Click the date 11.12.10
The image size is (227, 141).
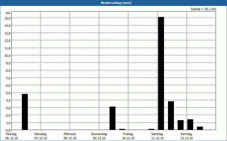coord(157,138)
